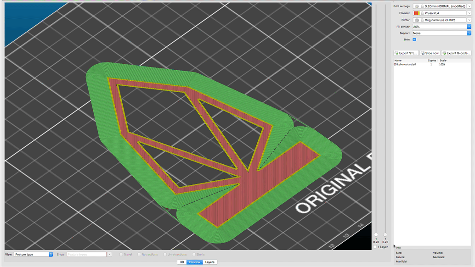
Task: Toggle the Unretractions checkbox
Action: click(165, 254)
